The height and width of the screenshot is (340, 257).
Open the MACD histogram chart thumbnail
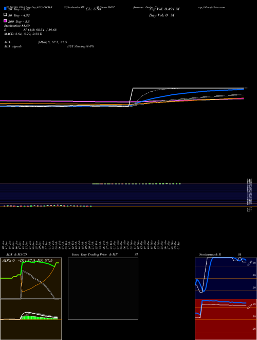[31, 319]
